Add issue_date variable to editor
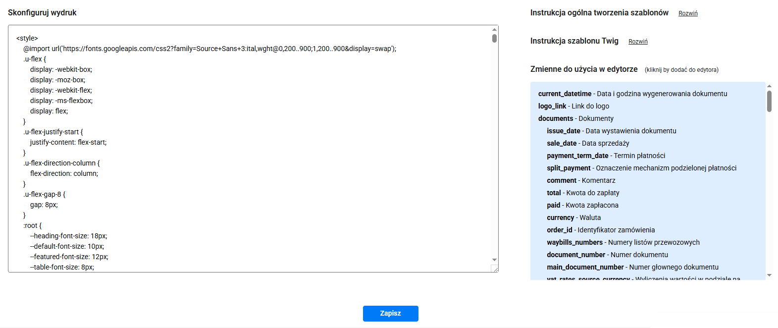This screenshot has width=778, height=328. click(563, 131)
